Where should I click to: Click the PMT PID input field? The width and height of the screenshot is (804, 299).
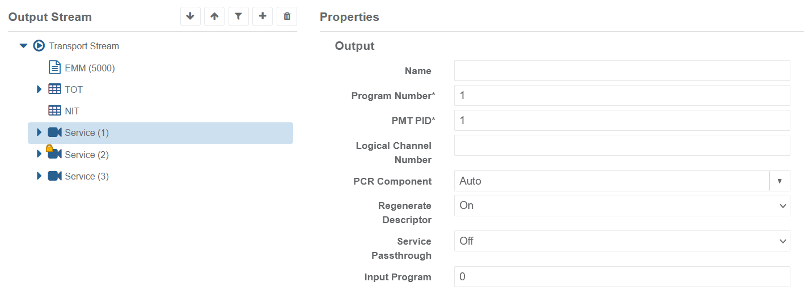pyautogui.click(x=621, y=121)
